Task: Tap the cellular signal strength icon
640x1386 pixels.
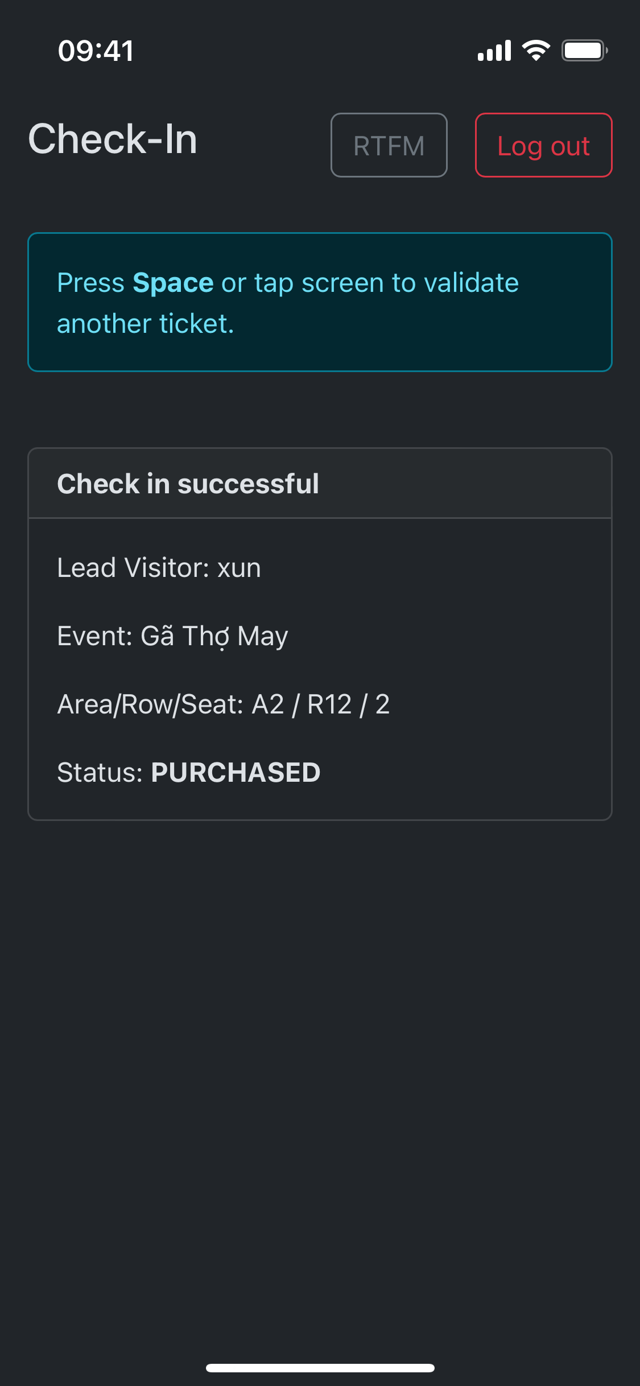Action: (x=494, y=51)
